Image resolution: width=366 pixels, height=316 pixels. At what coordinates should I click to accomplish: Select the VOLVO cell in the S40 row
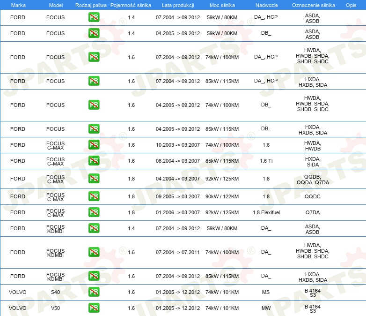17,292
